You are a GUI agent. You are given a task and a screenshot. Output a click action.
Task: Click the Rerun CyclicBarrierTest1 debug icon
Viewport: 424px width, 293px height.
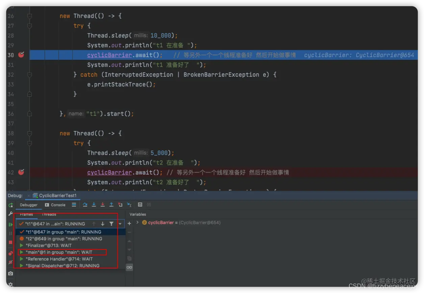[x=10, y=205]
